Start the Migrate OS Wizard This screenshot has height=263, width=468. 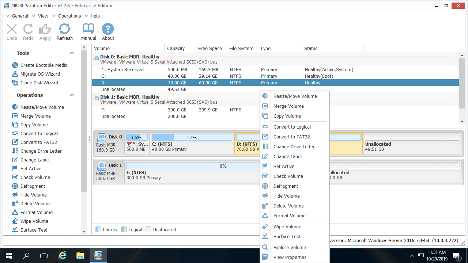coord(40,74)
